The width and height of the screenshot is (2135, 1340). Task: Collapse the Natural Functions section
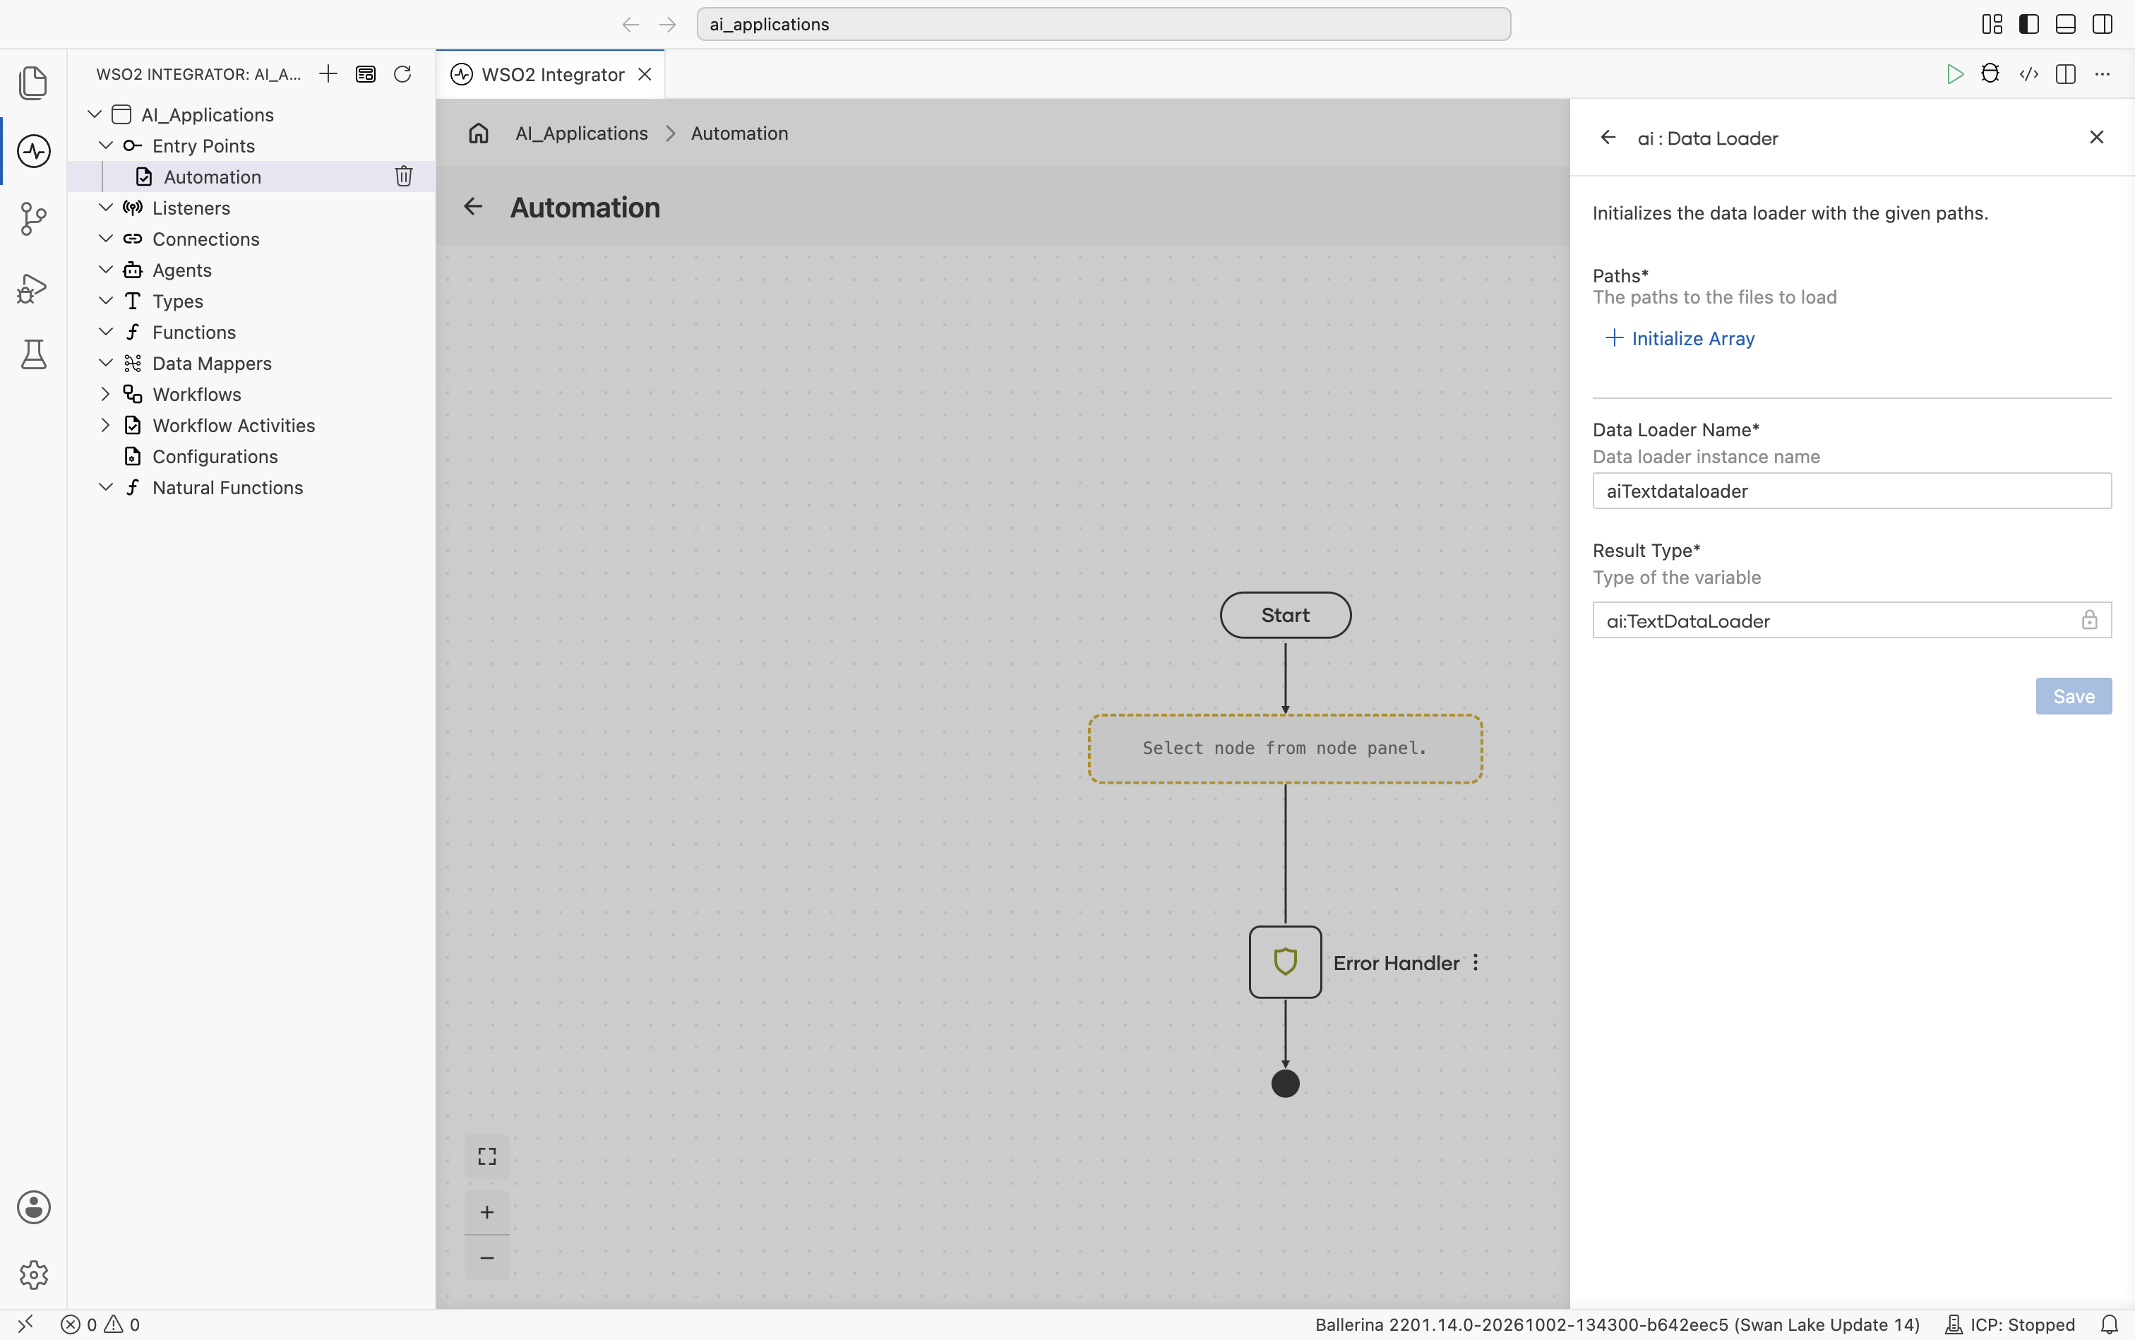[x=105, y=487]
